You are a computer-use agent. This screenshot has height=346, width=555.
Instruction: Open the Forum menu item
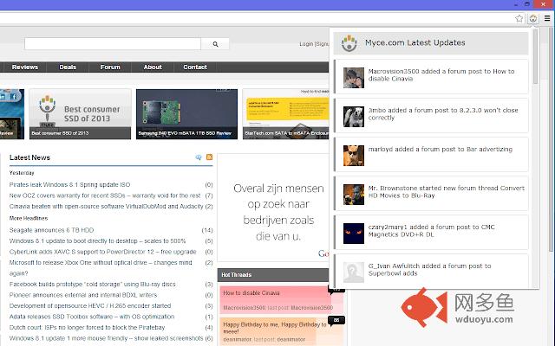[x=110, y=67]
